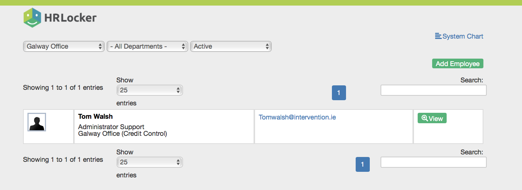Viewport: 522px width, 190px height.
Task: Open the Active status filter dropdown
Action: (x=231, y=46)
